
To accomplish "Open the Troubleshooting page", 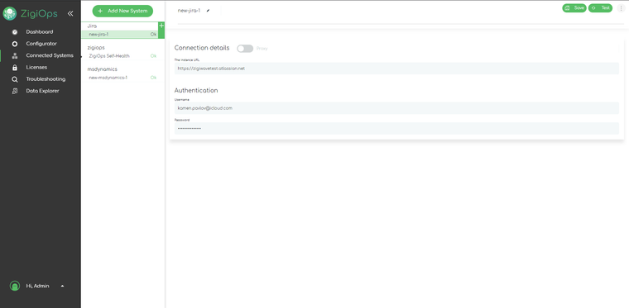I will [x=46, y=79].
